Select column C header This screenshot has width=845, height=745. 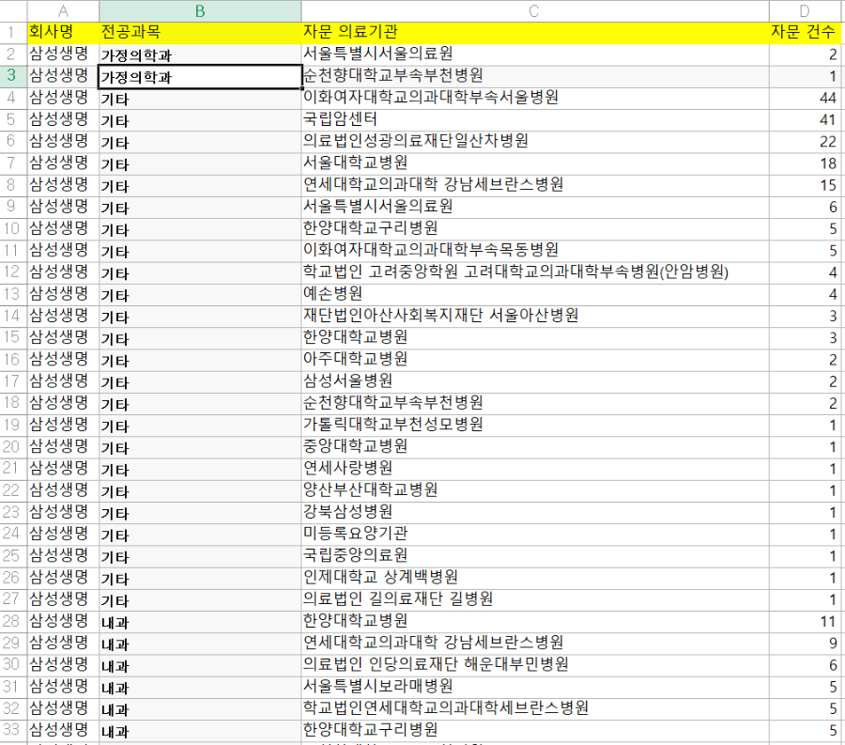(x=534, y=10)
